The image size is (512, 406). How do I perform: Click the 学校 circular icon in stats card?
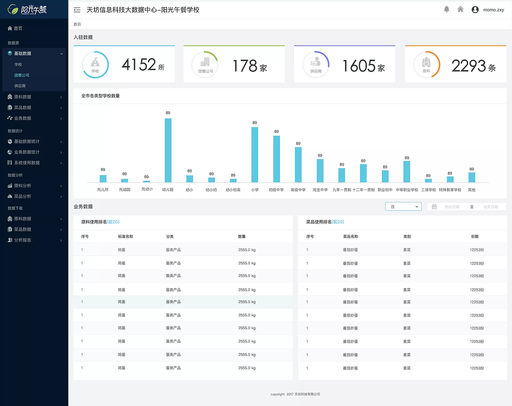pos(95,64)
